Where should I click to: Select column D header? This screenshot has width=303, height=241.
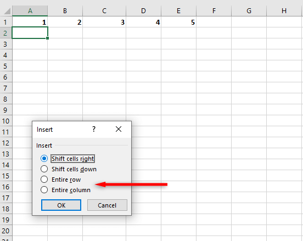(x=143, y=11)
